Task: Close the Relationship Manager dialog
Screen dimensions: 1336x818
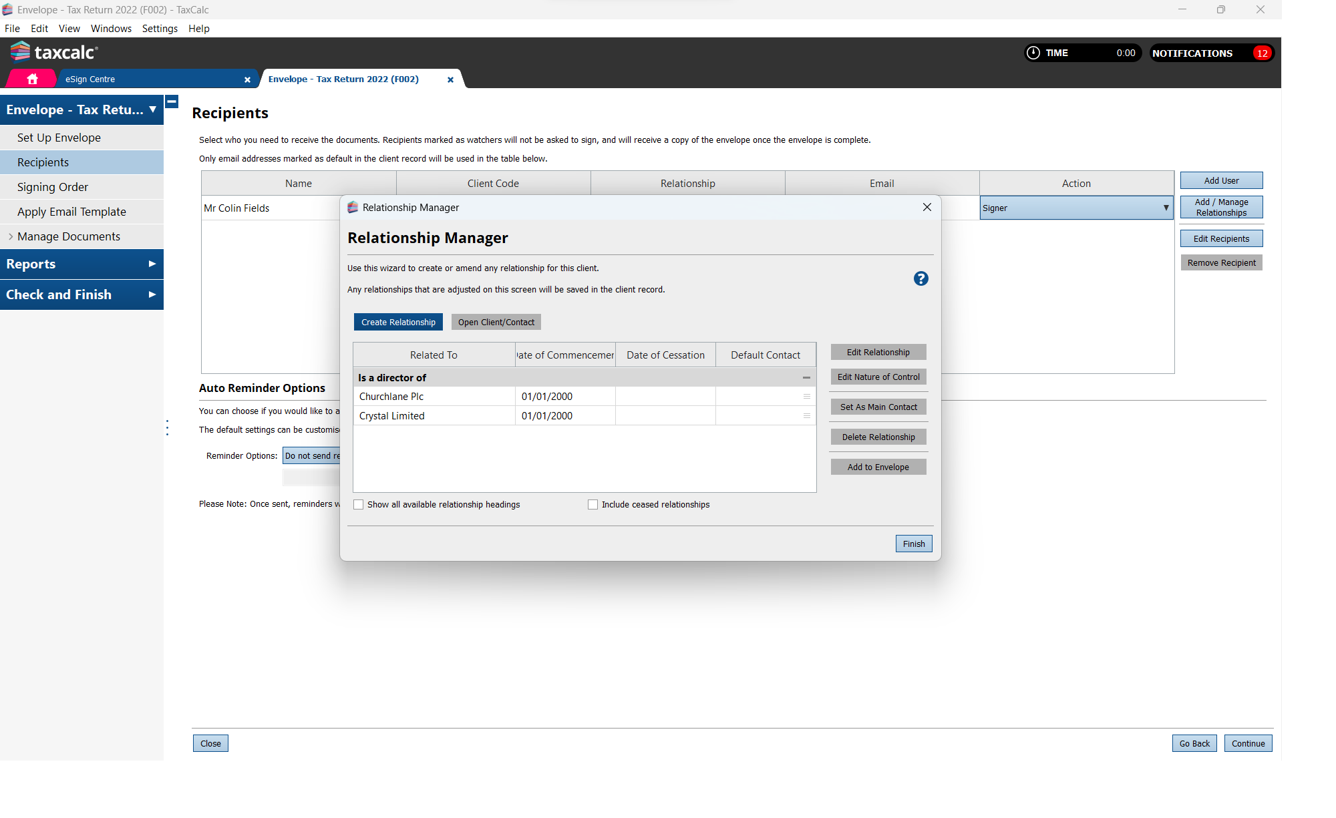Action: pos(927,208)
